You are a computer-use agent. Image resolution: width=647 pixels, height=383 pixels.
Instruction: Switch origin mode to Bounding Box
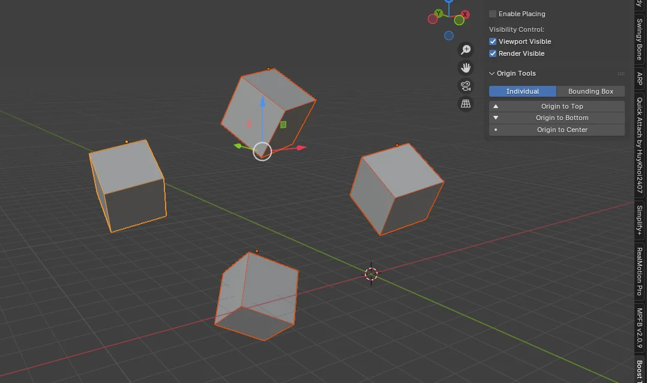click(x=591, y=91)
